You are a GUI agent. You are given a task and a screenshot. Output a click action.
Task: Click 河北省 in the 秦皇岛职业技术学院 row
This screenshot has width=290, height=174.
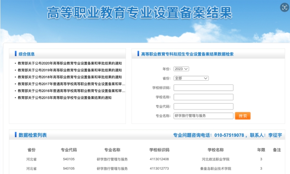point(31,169)
